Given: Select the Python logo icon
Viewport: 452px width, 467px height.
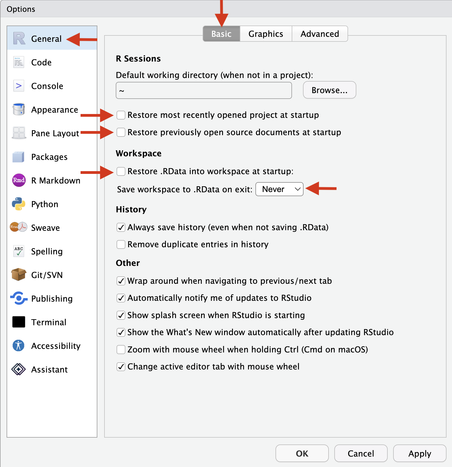Looking at the screenshot, I should coord(19,204).
